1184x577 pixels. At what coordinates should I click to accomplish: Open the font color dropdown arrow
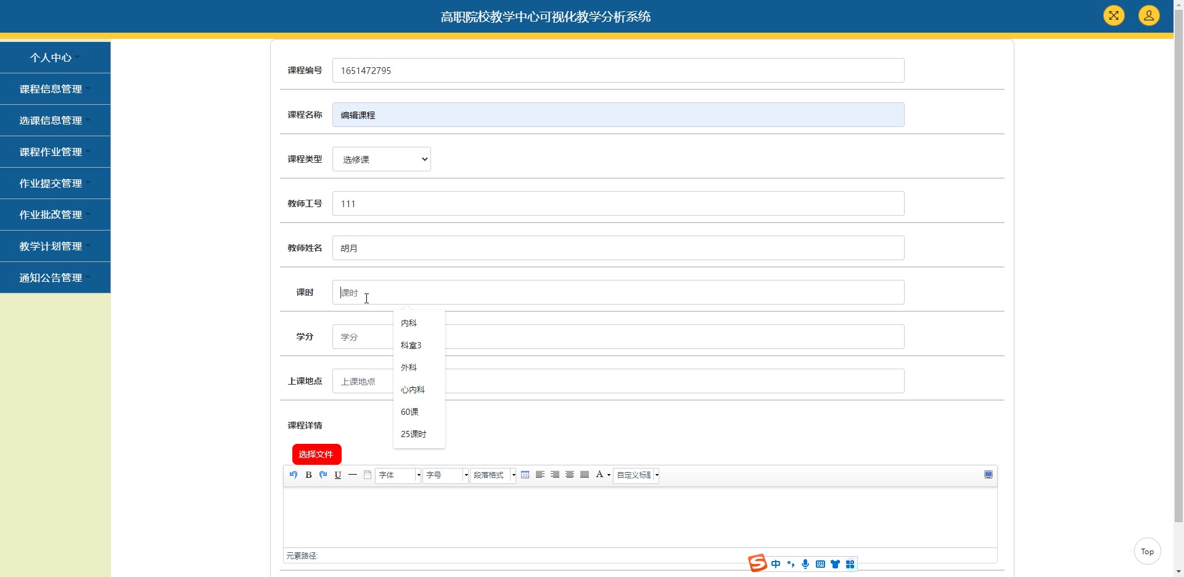pyautogui.click(x=609, y=475)
